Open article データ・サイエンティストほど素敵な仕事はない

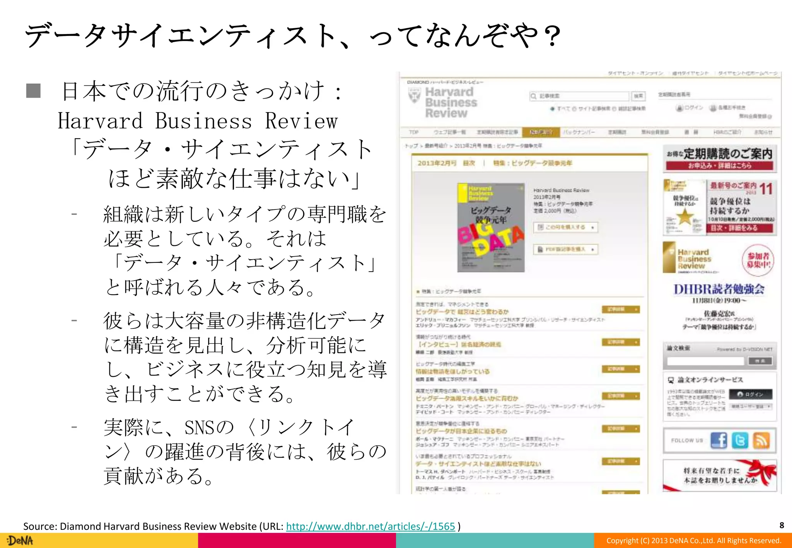[478, 463]
